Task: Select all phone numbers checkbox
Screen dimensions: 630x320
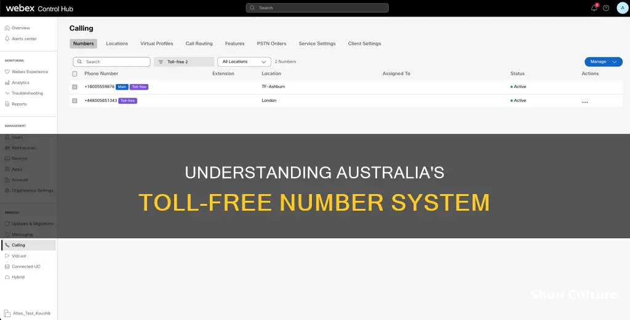Action: point(74,74)
